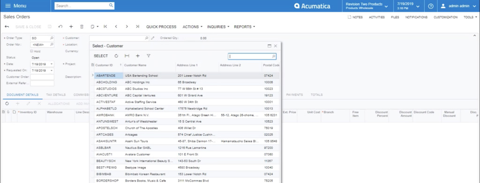Click the Customer Name column header
Screen dimensions: 480x183
[x=135, y=65]
